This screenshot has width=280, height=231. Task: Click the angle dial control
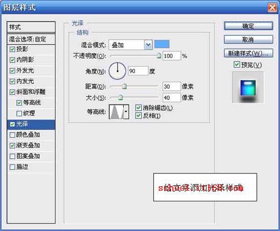coord(118,71)
